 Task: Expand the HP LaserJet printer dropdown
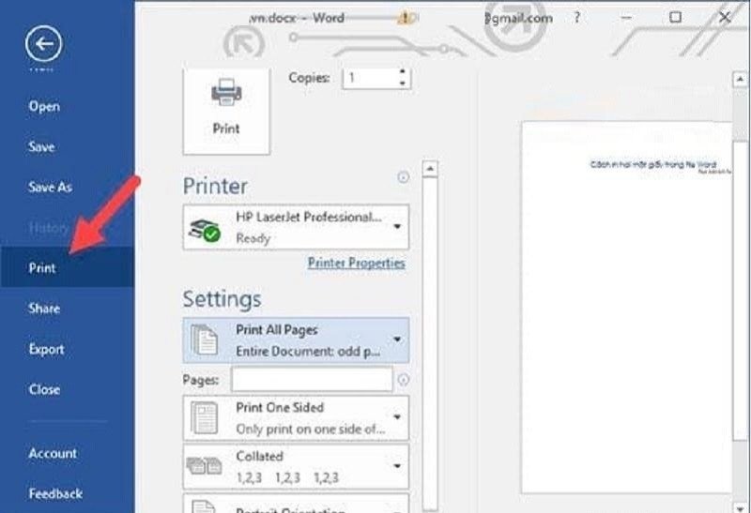point(397,226)
